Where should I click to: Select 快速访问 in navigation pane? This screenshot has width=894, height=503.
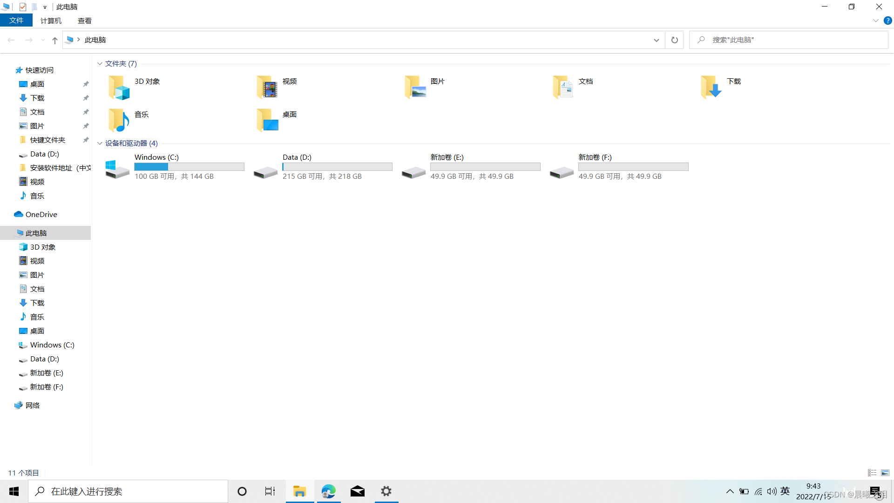[39, 70]
